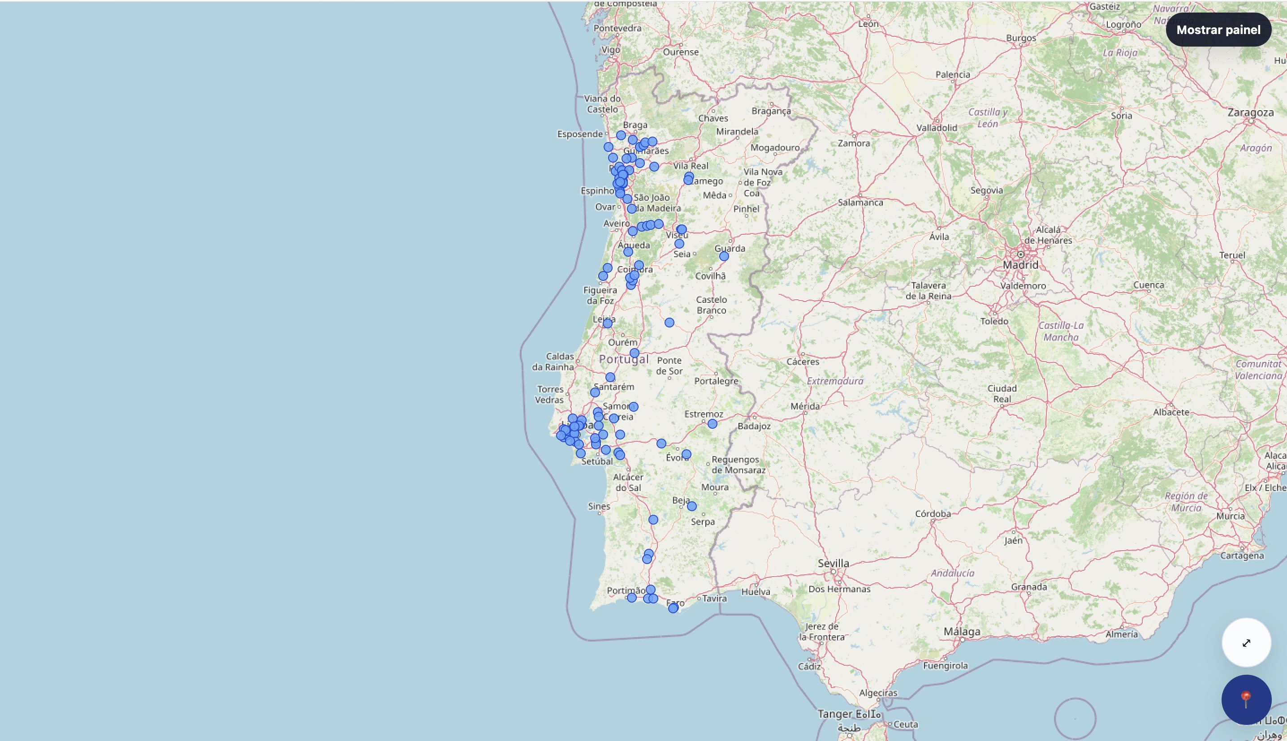Click the Andalucía region label
This screenshot has height=741, width=1287.
[953, 573]
